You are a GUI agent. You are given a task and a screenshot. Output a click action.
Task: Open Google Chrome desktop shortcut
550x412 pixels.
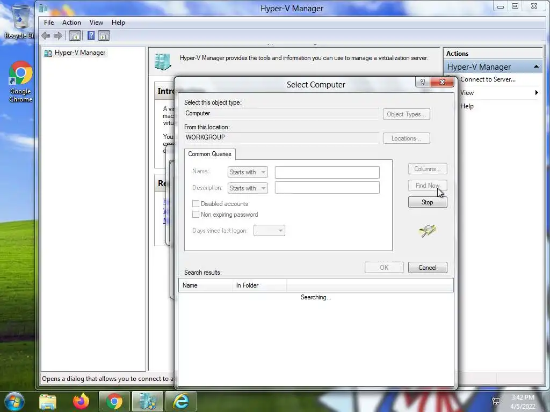pos(21,82)
